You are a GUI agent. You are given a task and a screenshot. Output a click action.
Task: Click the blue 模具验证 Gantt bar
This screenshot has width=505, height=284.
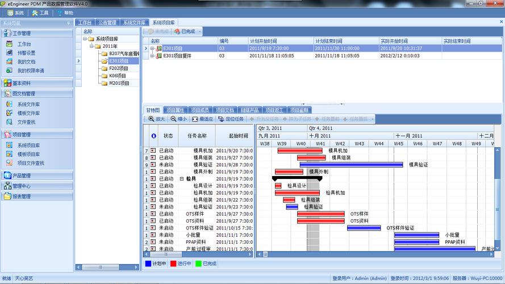point(352,165)
